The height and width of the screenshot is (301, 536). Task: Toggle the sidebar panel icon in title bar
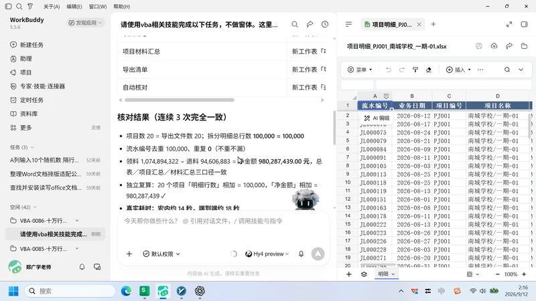[9, 6]
